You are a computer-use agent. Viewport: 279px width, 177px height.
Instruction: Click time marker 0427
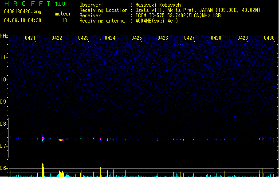(x=189, y=38)
